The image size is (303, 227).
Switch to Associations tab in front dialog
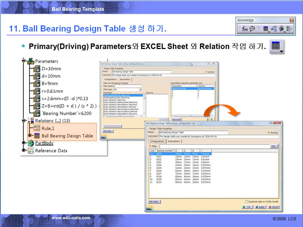[174, 141]
